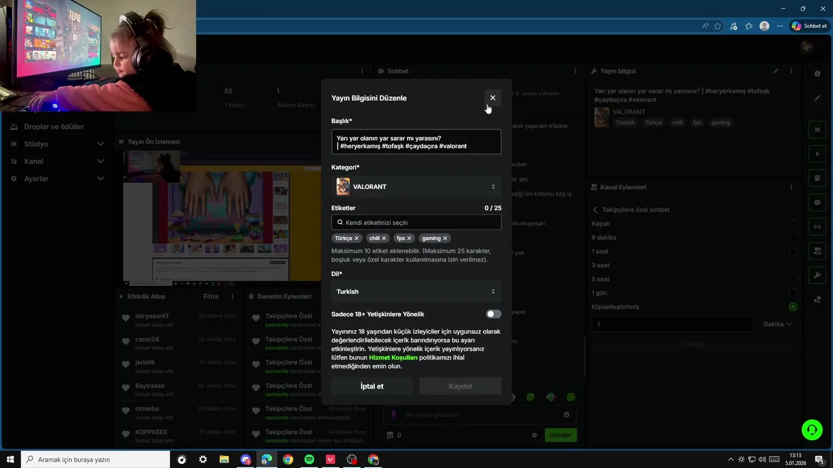
Task: Toggle Sadece 18+ Yetişkinlere Yönelik switch
Action: click(493, 314)
